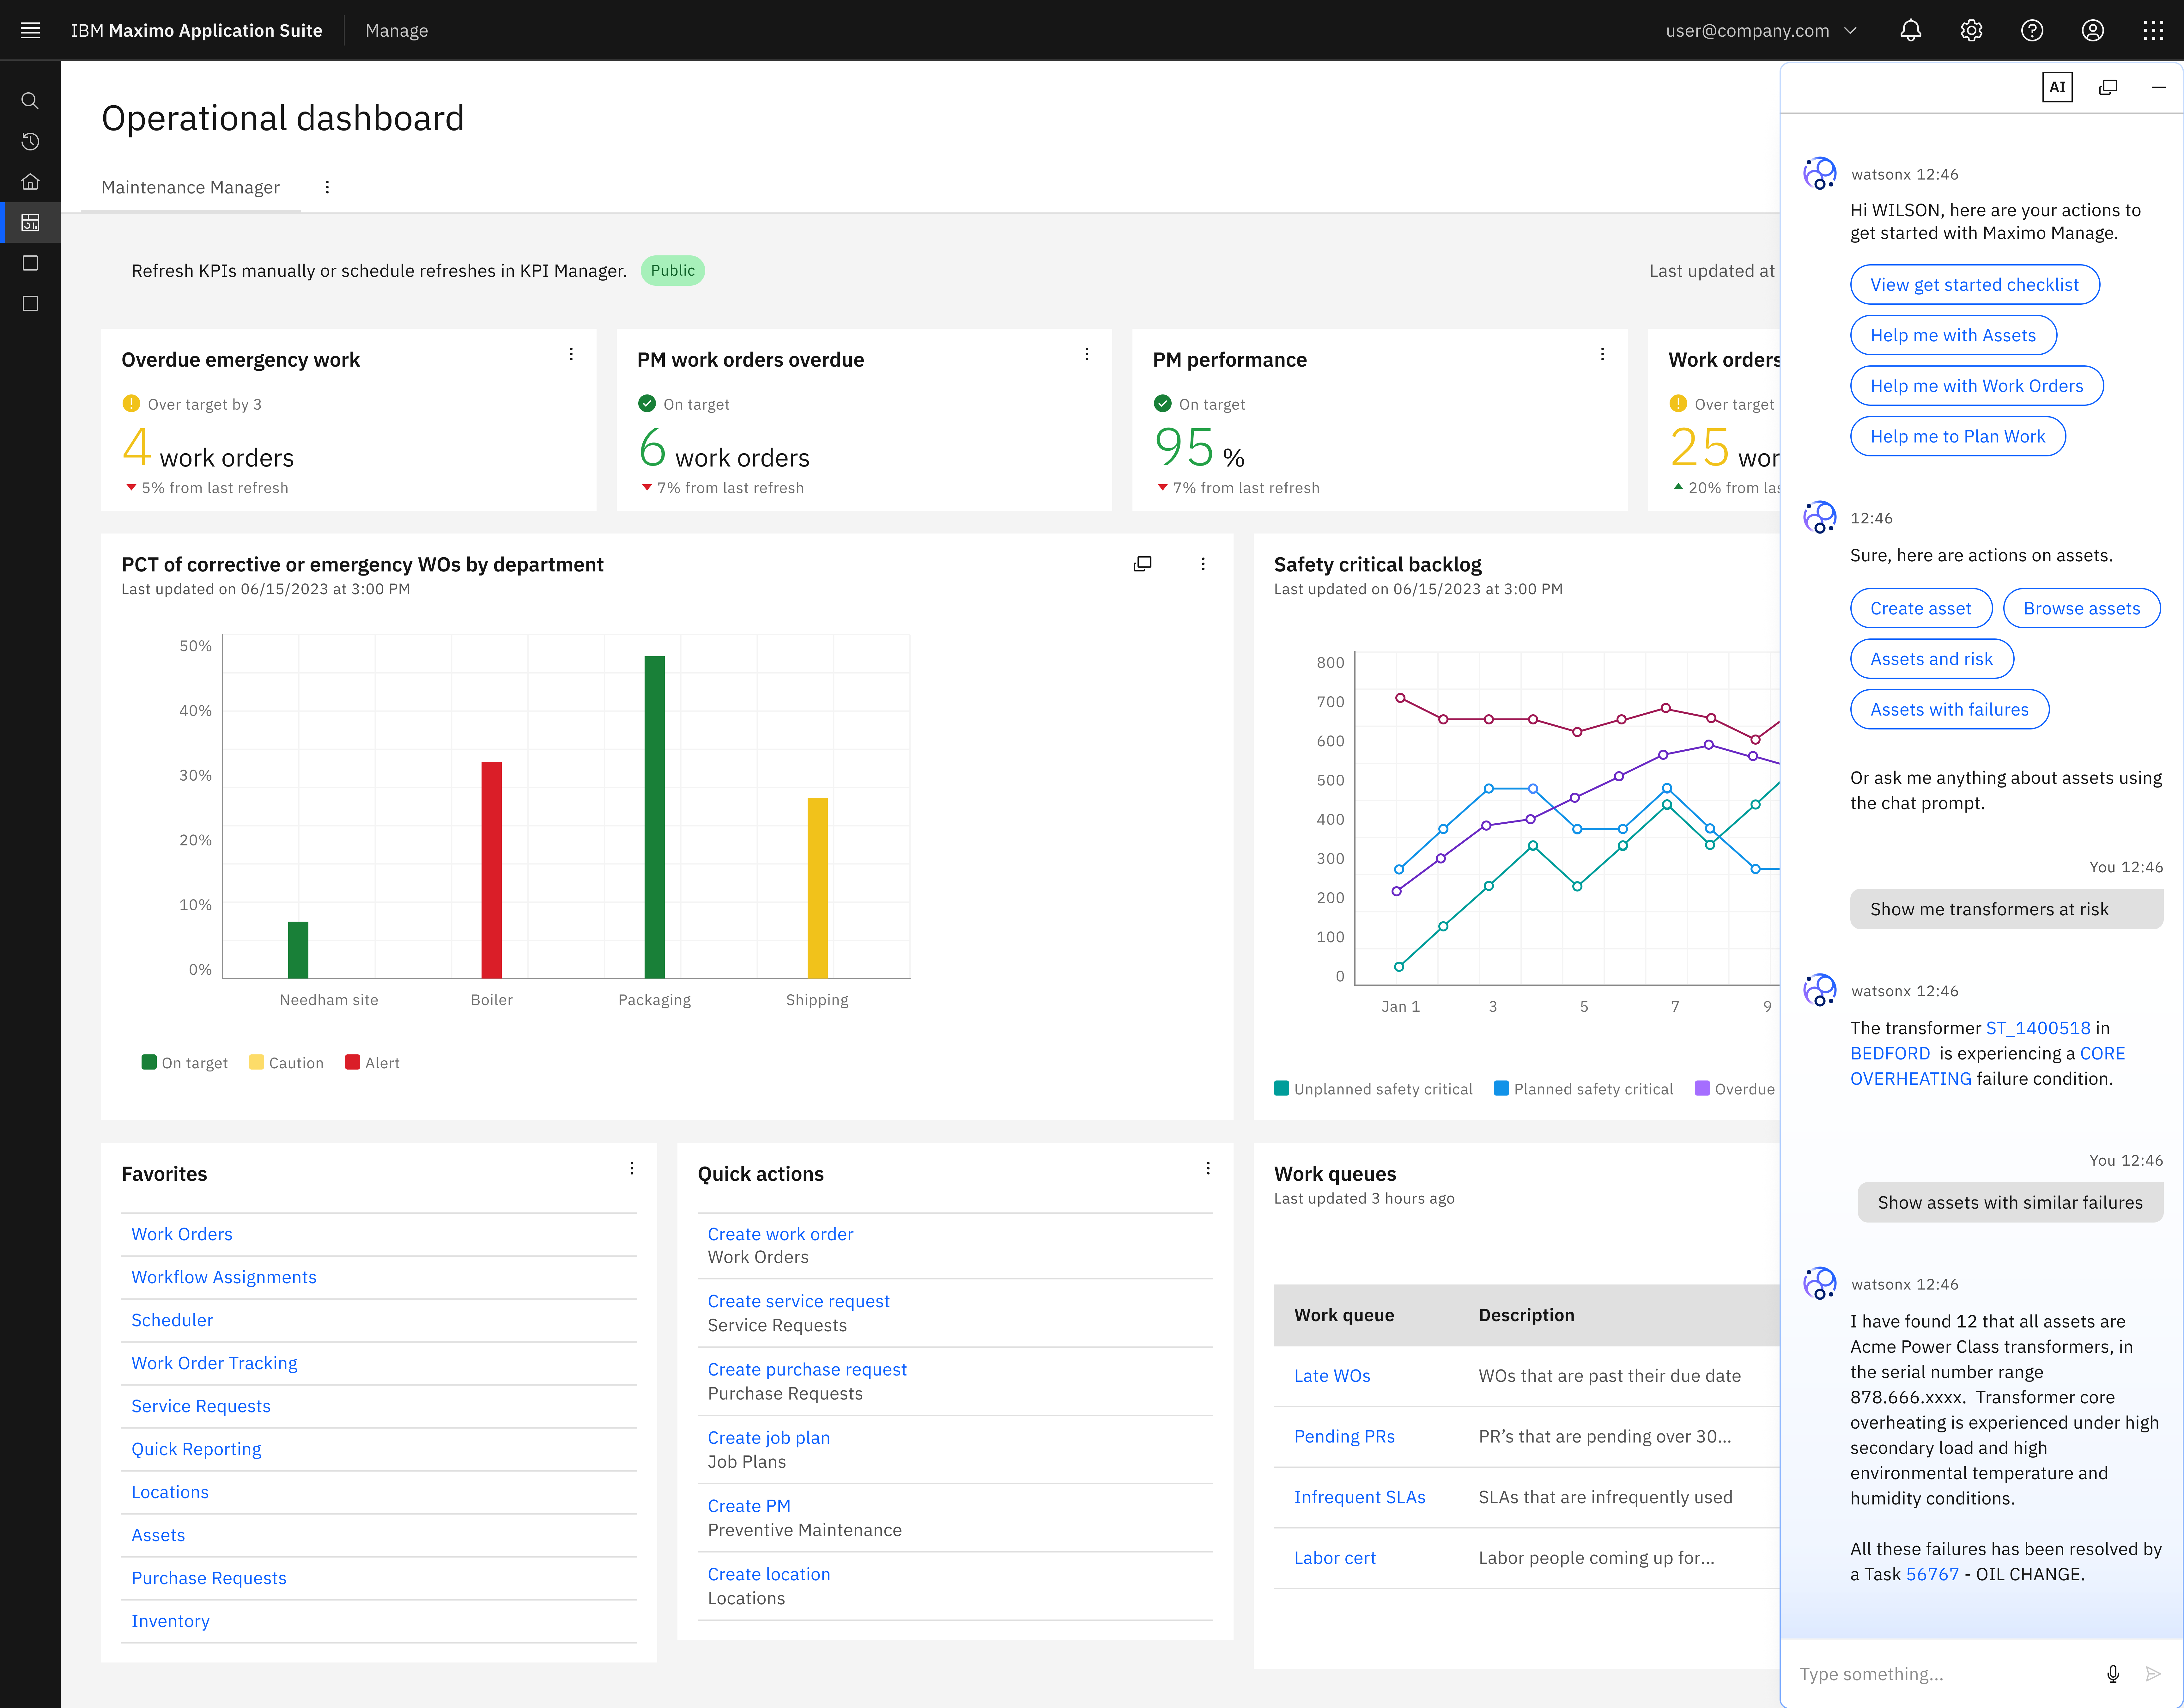Click the Caution yellow legend swatch
2184x1708 pixels.
[x=256, y=1062]
